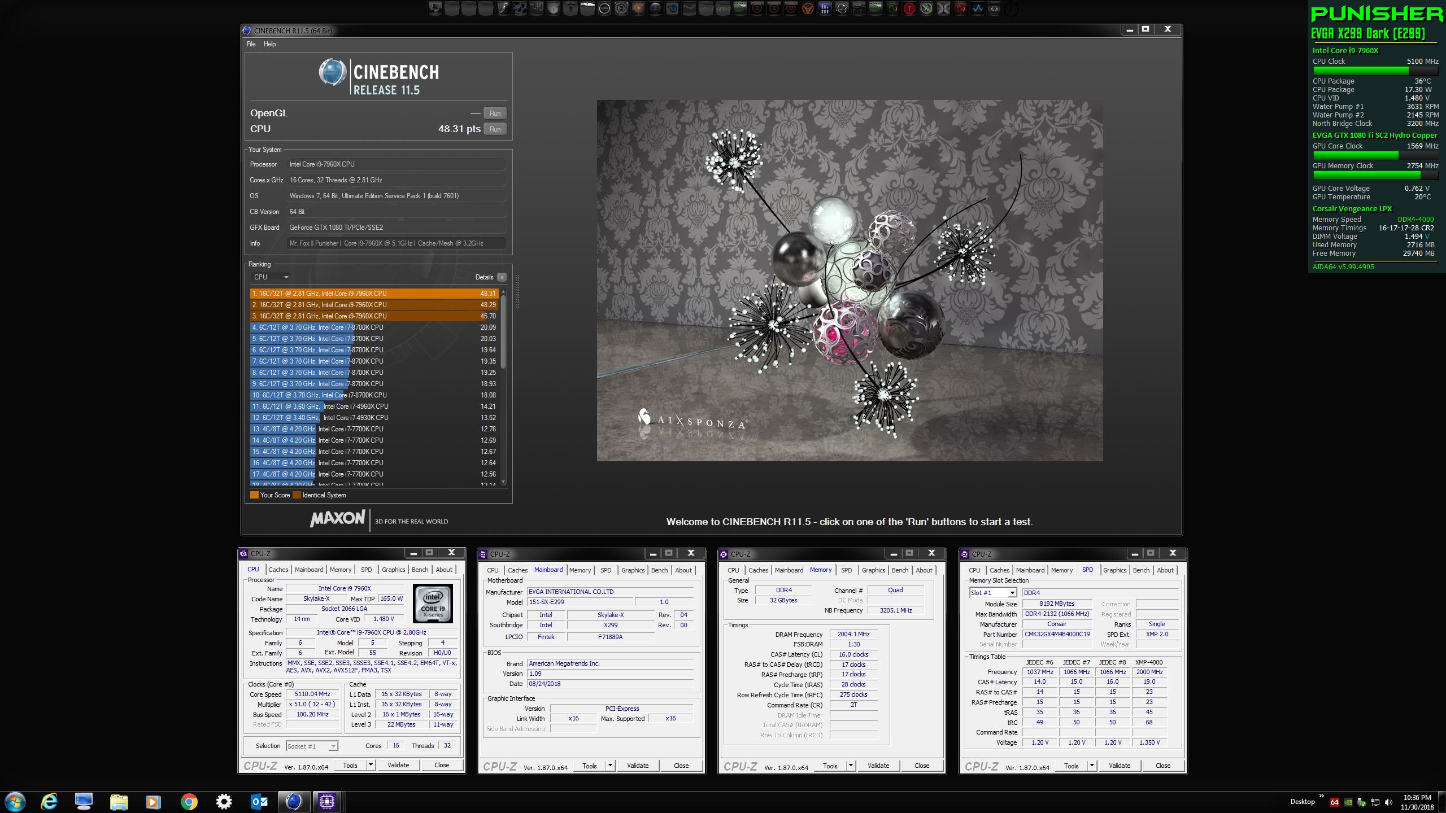Click ranking scrollbar down arrow

[x=503, y=482]
